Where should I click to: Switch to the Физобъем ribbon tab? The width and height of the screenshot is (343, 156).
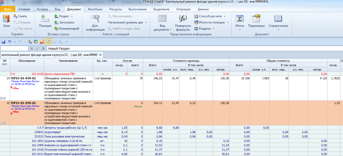95,9
